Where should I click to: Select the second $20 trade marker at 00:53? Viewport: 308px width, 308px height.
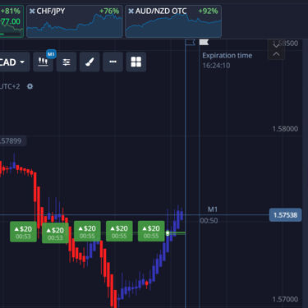pos(55,233)
